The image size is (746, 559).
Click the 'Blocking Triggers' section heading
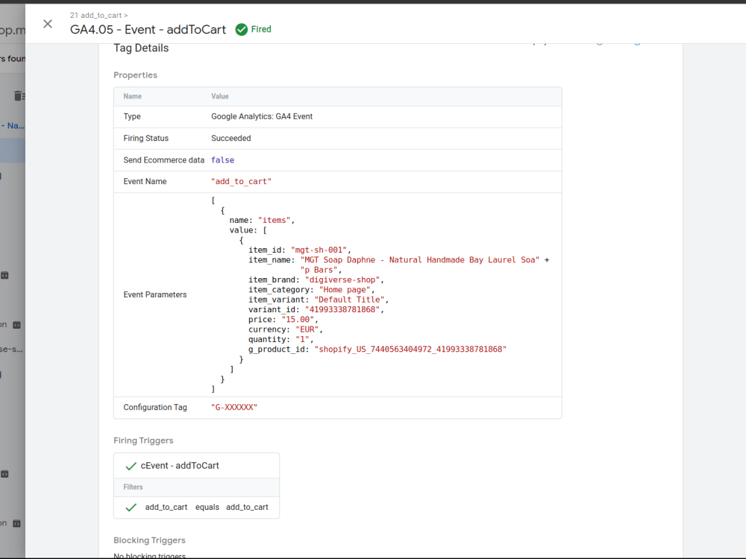(x=149, y=540)
